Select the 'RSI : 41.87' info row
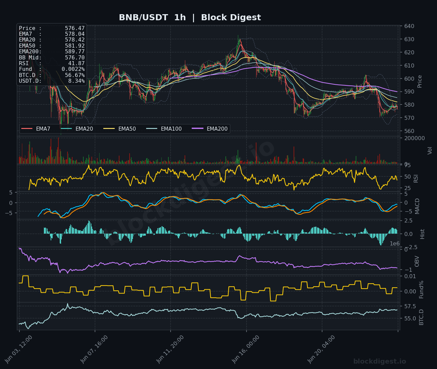 click(52, 63)
